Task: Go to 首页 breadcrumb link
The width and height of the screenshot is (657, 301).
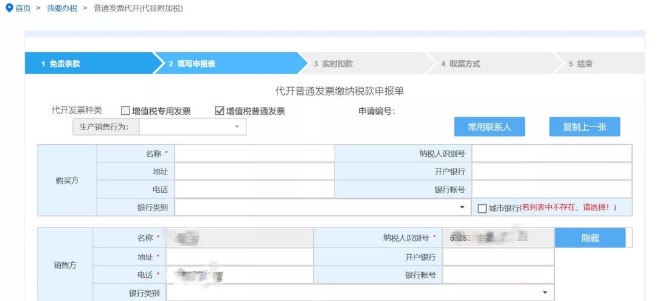Action: tap(23, 9)
